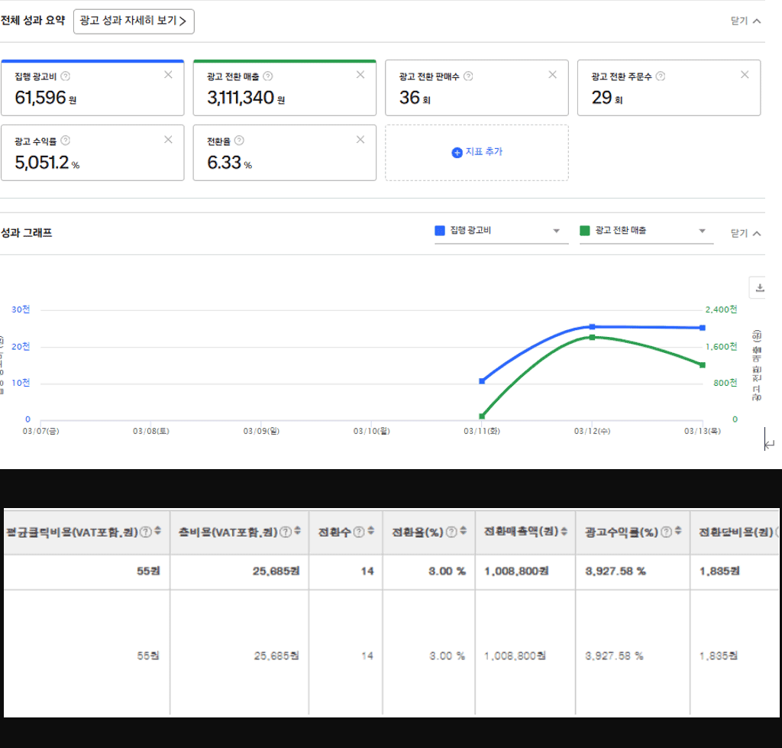Sort table by 전환수 column

point(371,531)
